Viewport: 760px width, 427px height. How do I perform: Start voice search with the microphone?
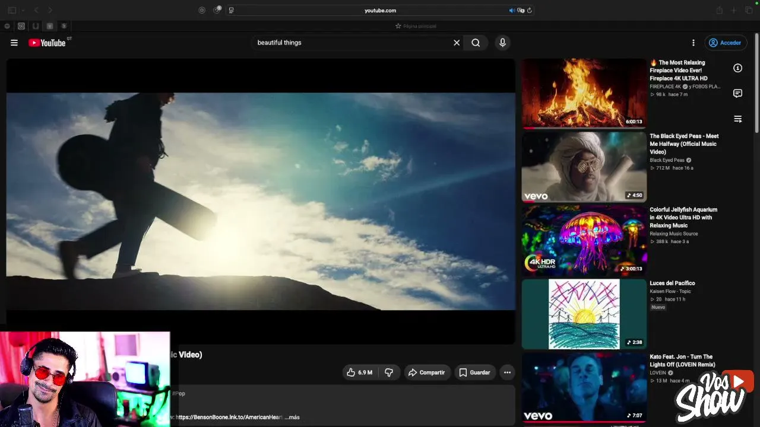(502, 43)
